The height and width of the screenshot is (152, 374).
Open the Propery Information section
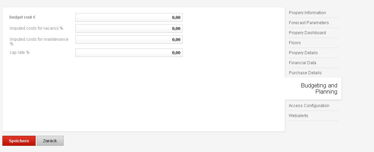307,13
